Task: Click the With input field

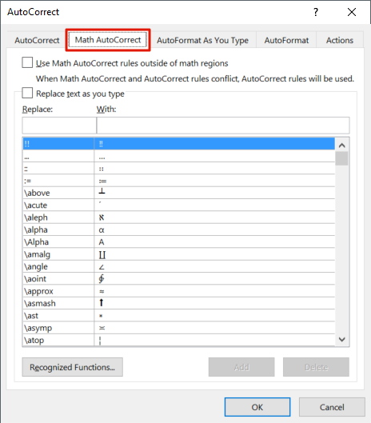Action: (x=223, y=126)
